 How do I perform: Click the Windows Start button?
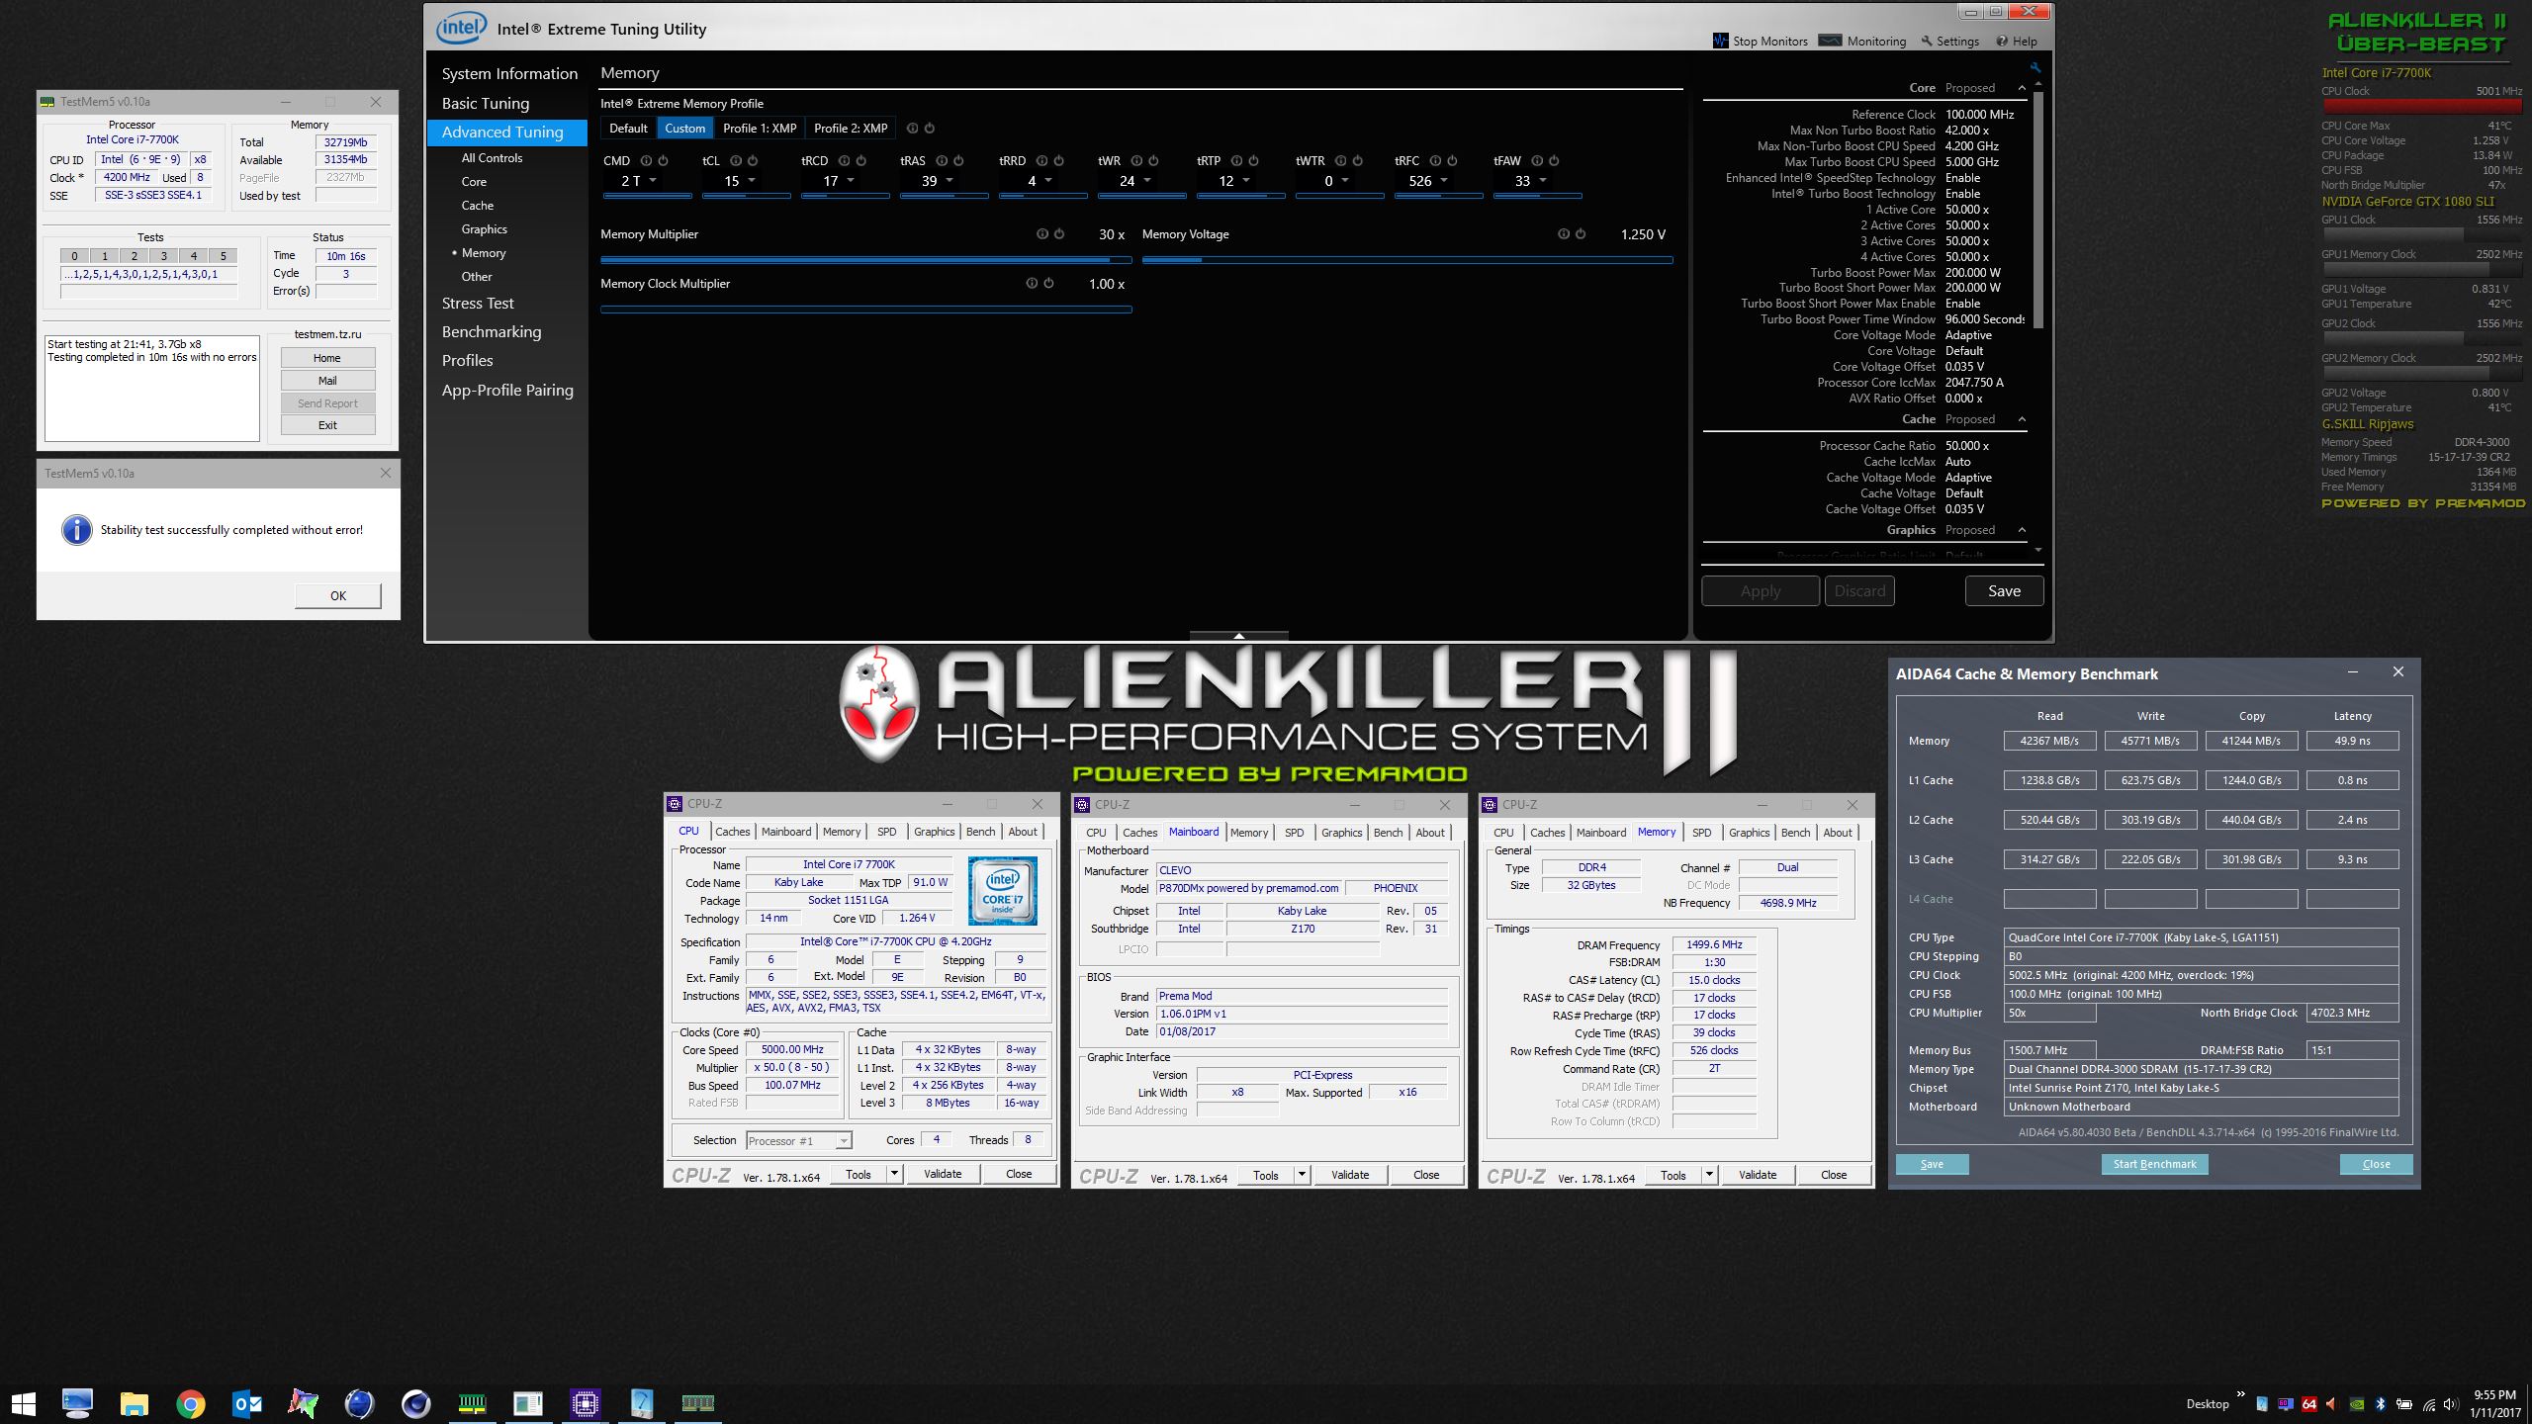coord(24,1403)
